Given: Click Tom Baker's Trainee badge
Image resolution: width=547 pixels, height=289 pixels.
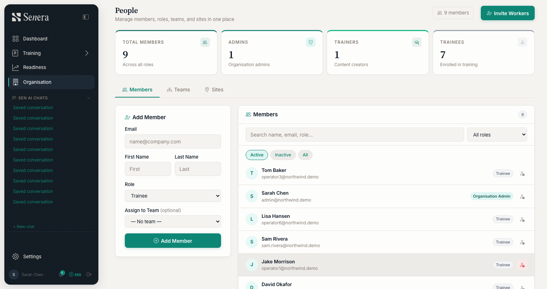Looking at the screenshot, I should click(503, 173).
